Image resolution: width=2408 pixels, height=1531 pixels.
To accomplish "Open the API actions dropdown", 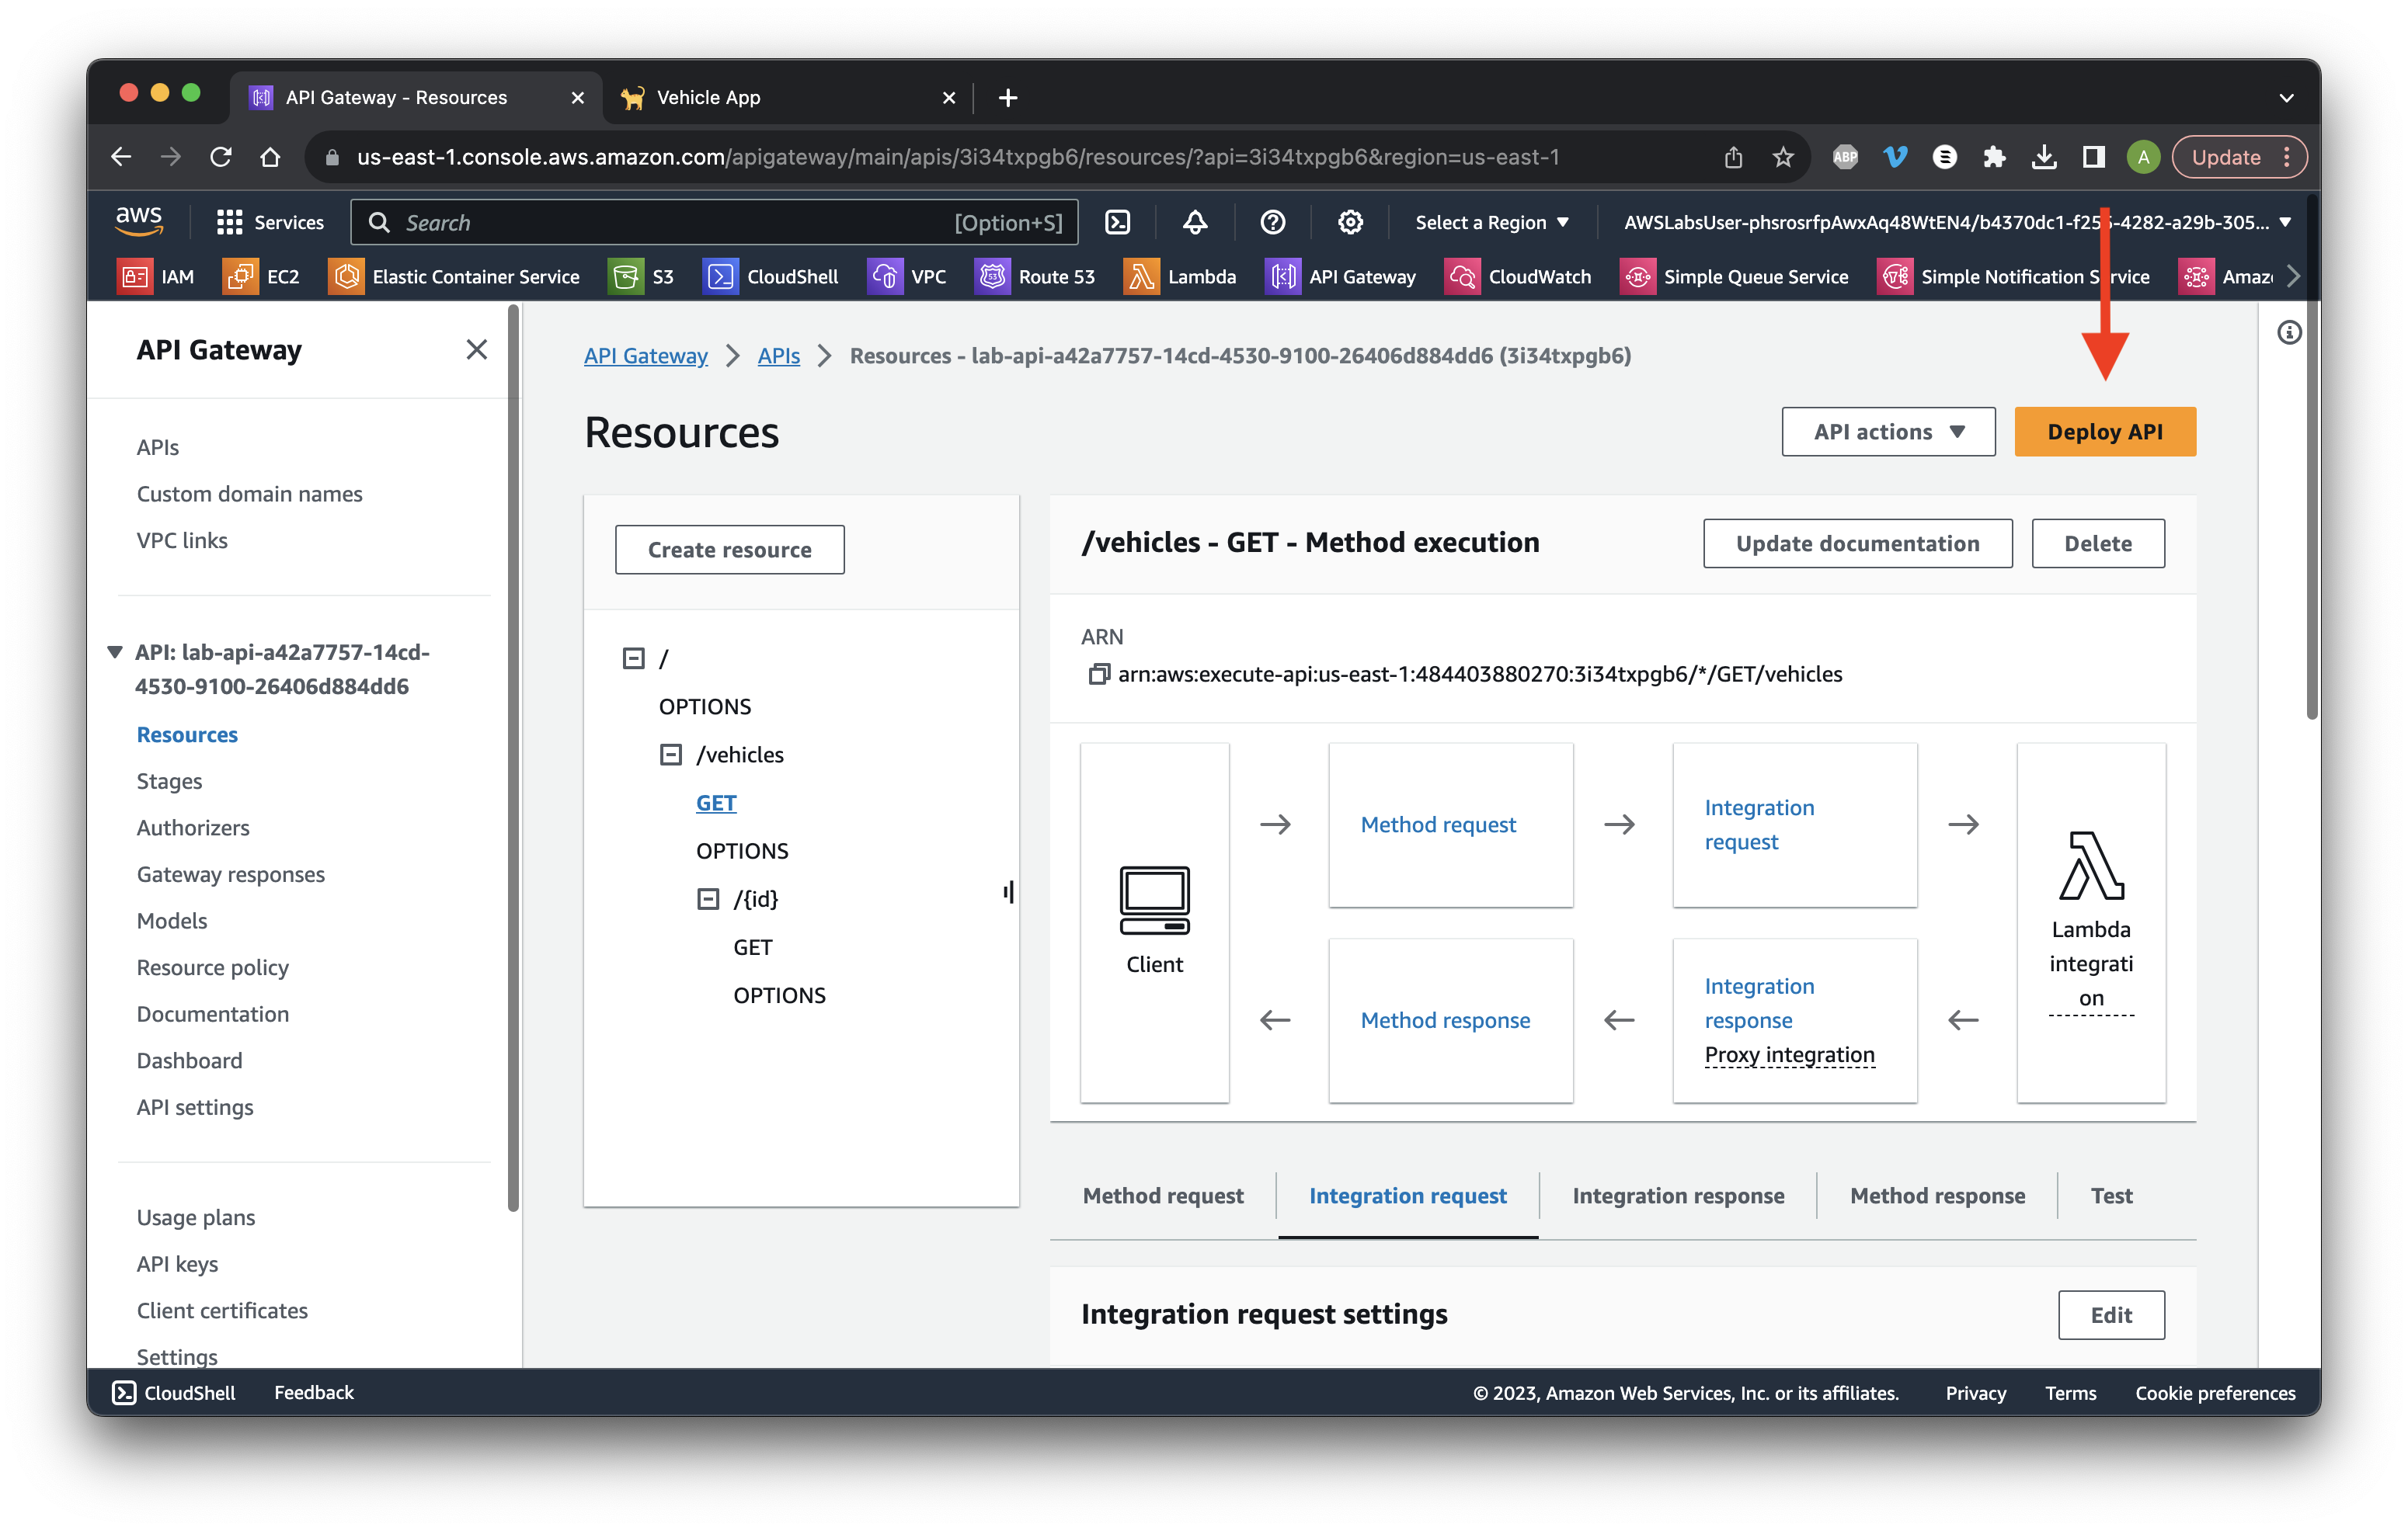I will (1888, 432).
